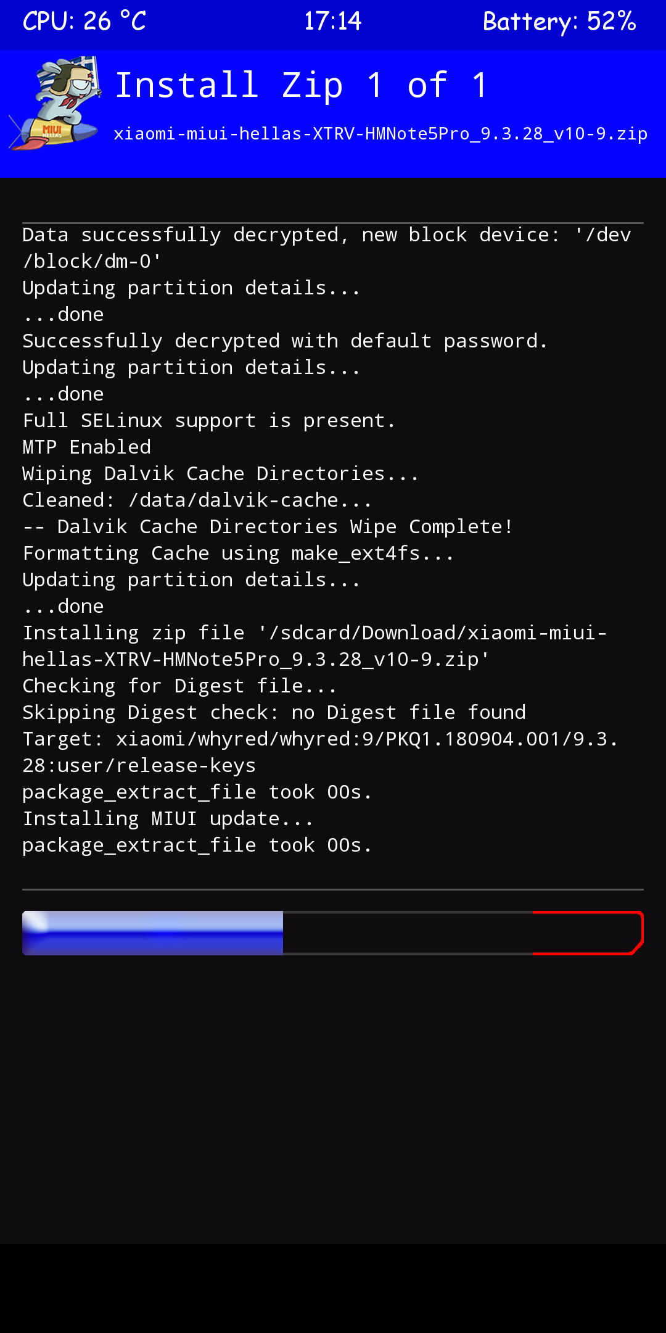Tap the "Wiping Dalvik Cache Directories" log line
This screenshot has width=666, height=1333.
(220, 473)
